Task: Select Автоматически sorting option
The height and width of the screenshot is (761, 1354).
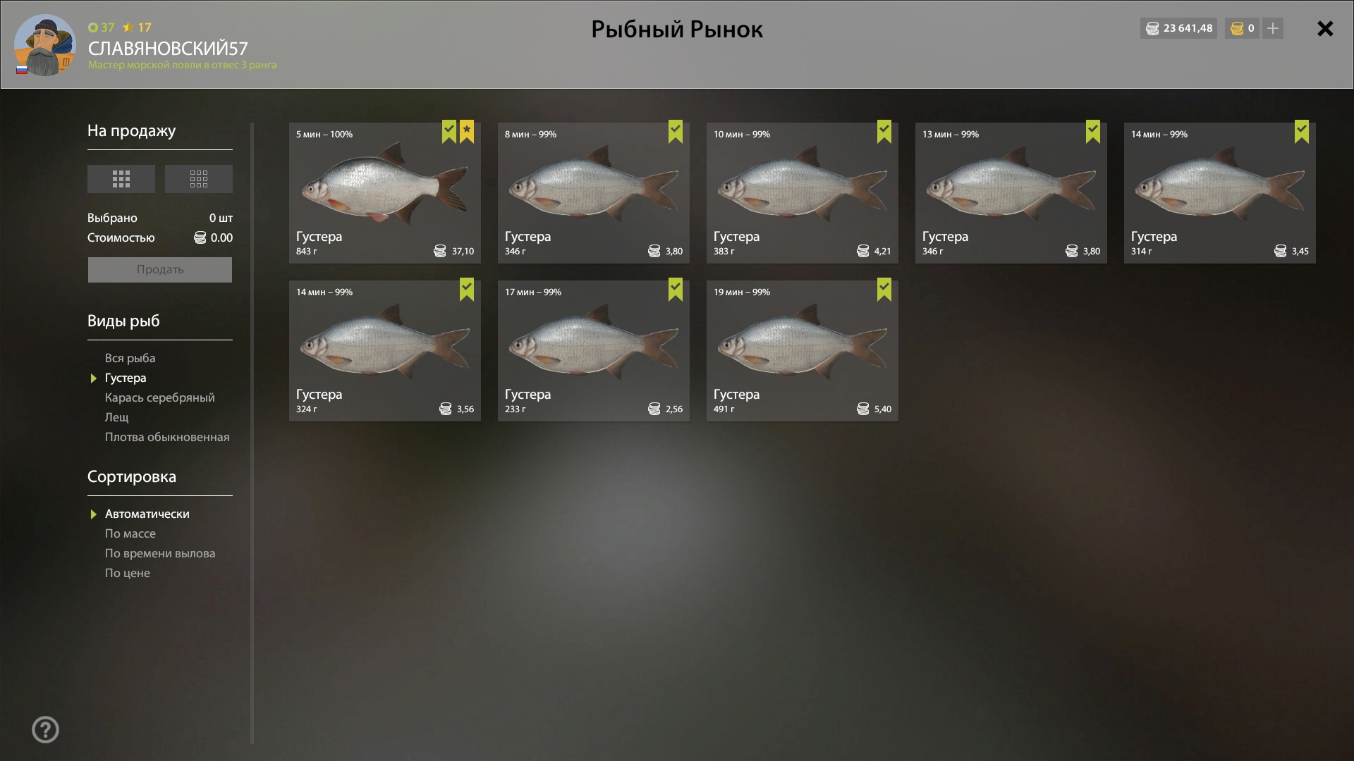Action: pyautogui.click(x=147, y=514)
